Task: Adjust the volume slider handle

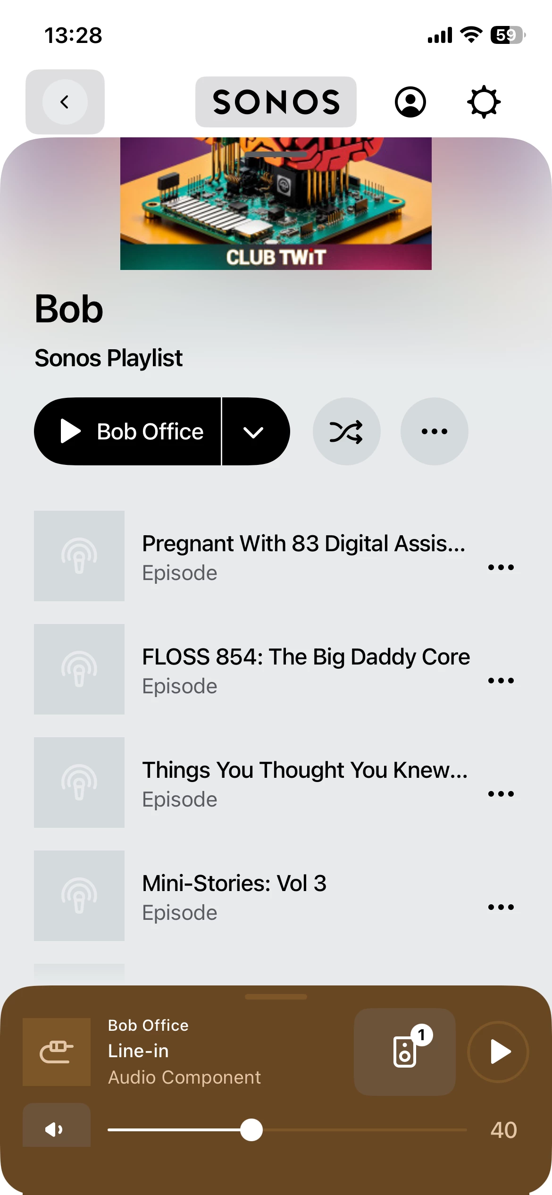Action: click(251, 1129)
